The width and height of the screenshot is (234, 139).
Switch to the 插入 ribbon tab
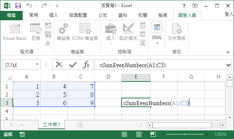click(54, 15)
